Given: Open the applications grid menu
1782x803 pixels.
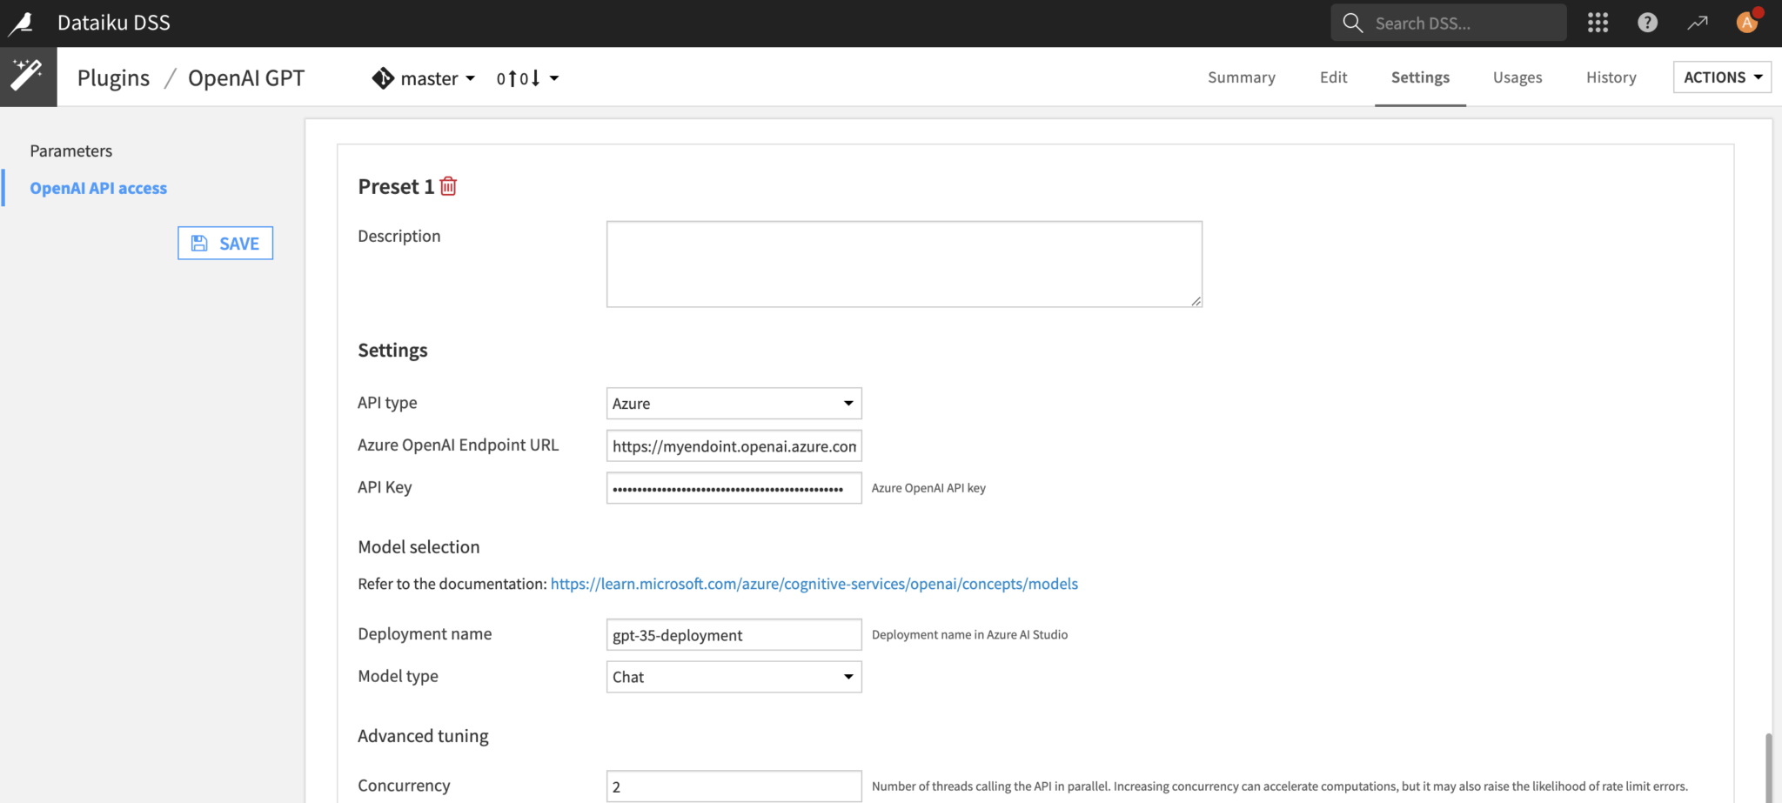Looking at the screenshot, I should tap(1598, 22).
